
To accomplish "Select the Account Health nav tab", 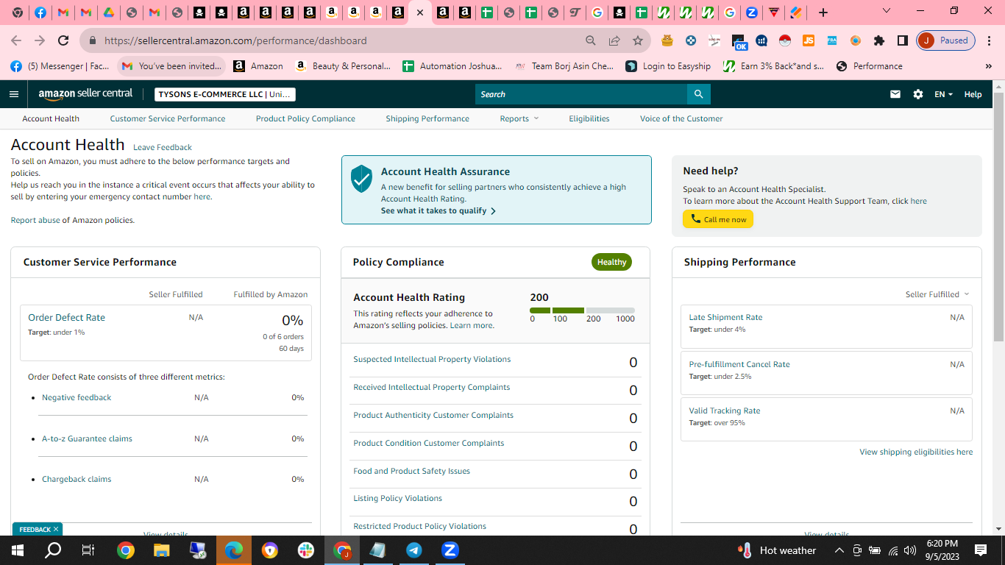I will [x=51, y=118].
